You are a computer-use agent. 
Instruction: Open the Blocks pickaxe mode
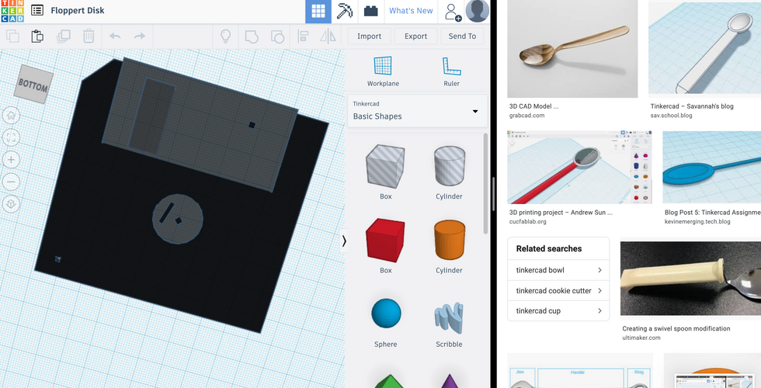click(x=345, y=11)
